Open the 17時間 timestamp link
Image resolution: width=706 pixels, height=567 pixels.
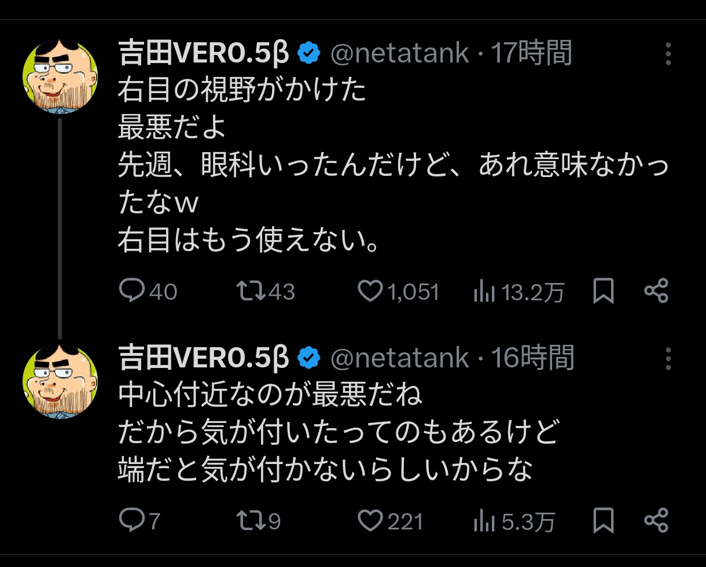531,54
